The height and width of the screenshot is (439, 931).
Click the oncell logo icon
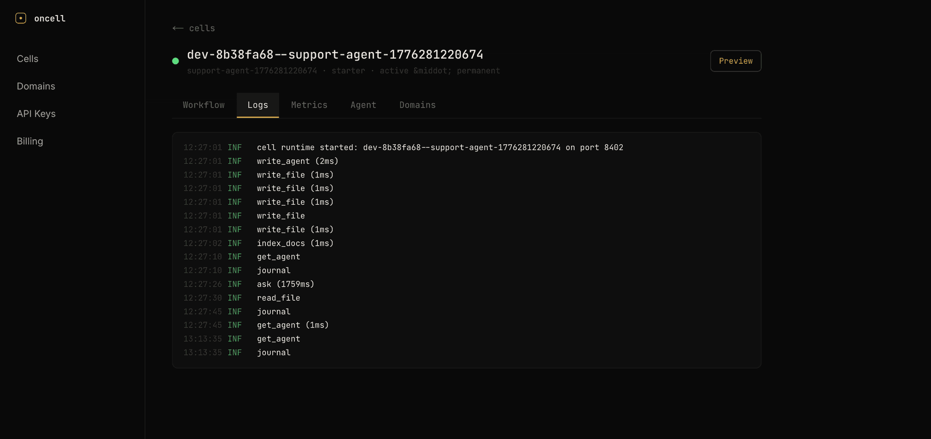tap(21, 18)
